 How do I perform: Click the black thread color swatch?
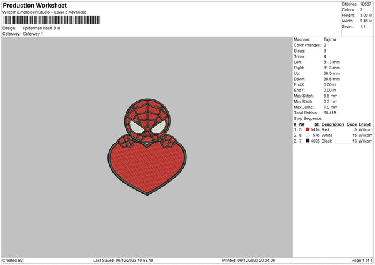307,141
